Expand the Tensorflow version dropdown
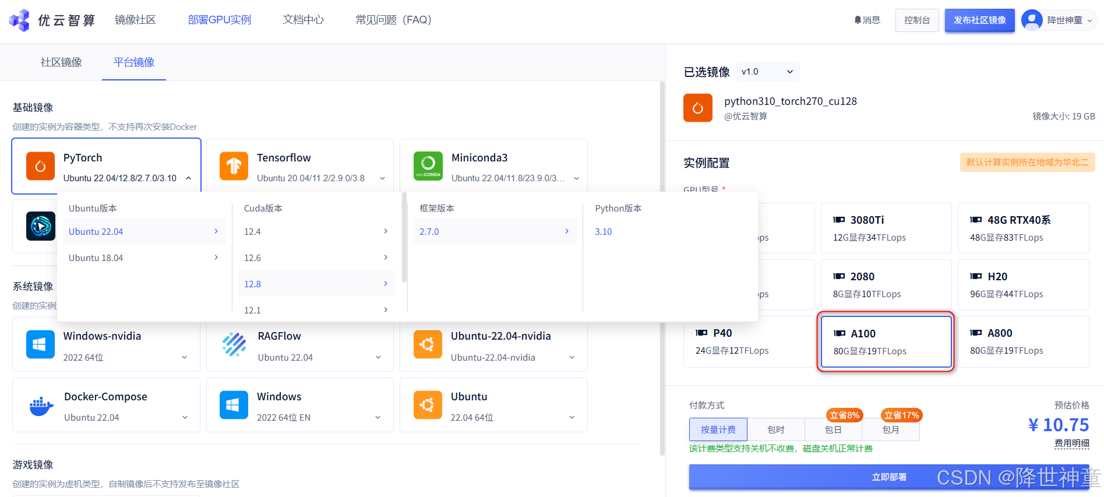Image resolution: width=1104 pixels, height=497 pixels. tap(382, 178)
